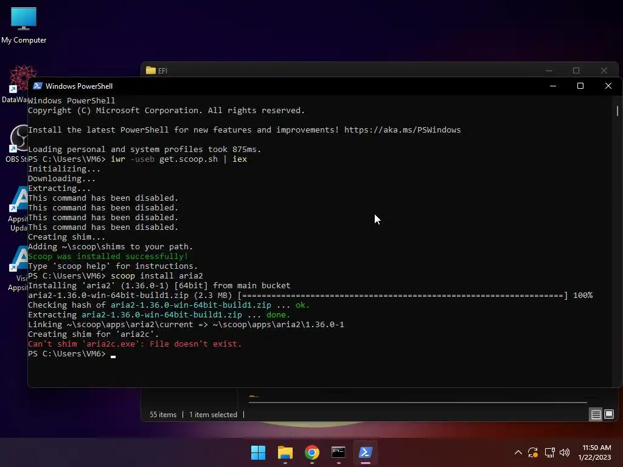The height and width of the screenshot is (467, 623).
Task: Close the EFI explorer window
Action: point(604,71)
